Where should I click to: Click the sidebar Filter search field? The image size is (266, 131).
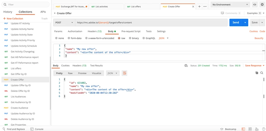coord(26,4)
